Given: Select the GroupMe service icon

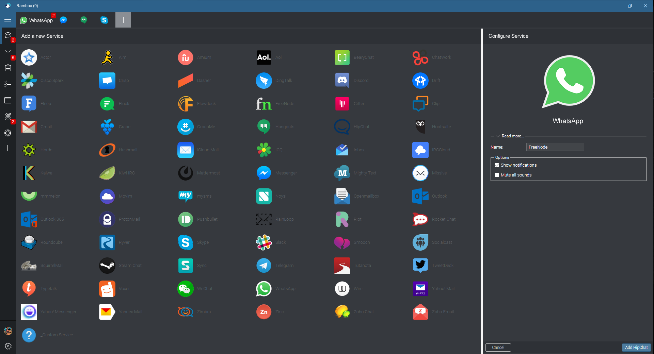Looking at the screenshot, I should click(186, 127).
